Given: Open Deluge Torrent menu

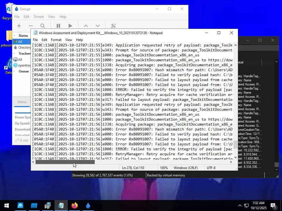Looking at the screenshot, I should 39,17.
